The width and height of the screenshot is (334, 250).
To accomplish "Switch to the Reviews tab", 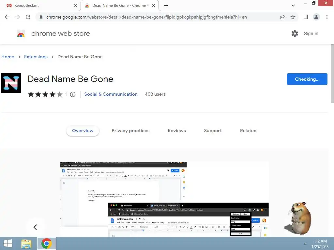I will click(x=177, y=131).
